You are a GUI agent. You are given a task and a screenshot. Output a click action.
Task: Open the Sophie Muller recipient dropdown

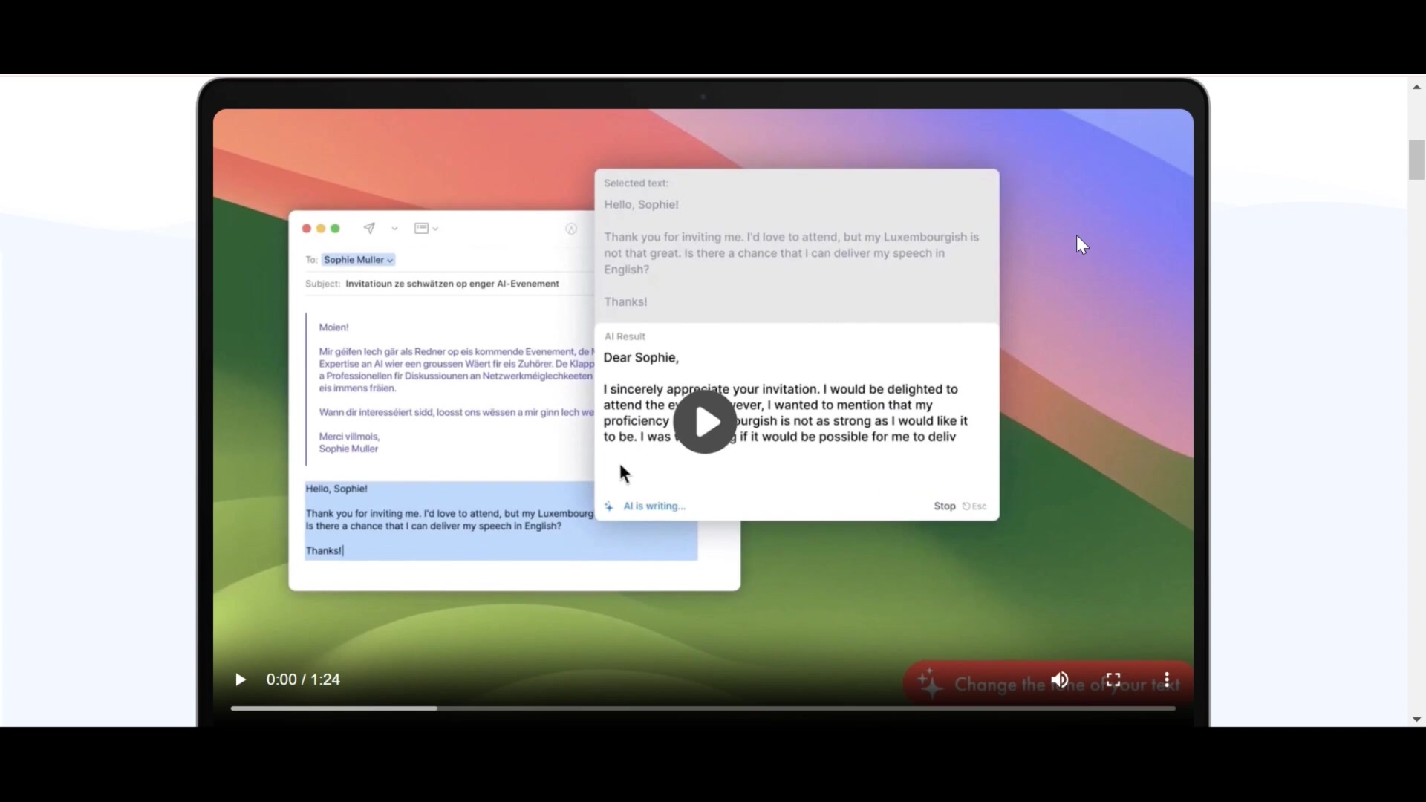(359, 260)
